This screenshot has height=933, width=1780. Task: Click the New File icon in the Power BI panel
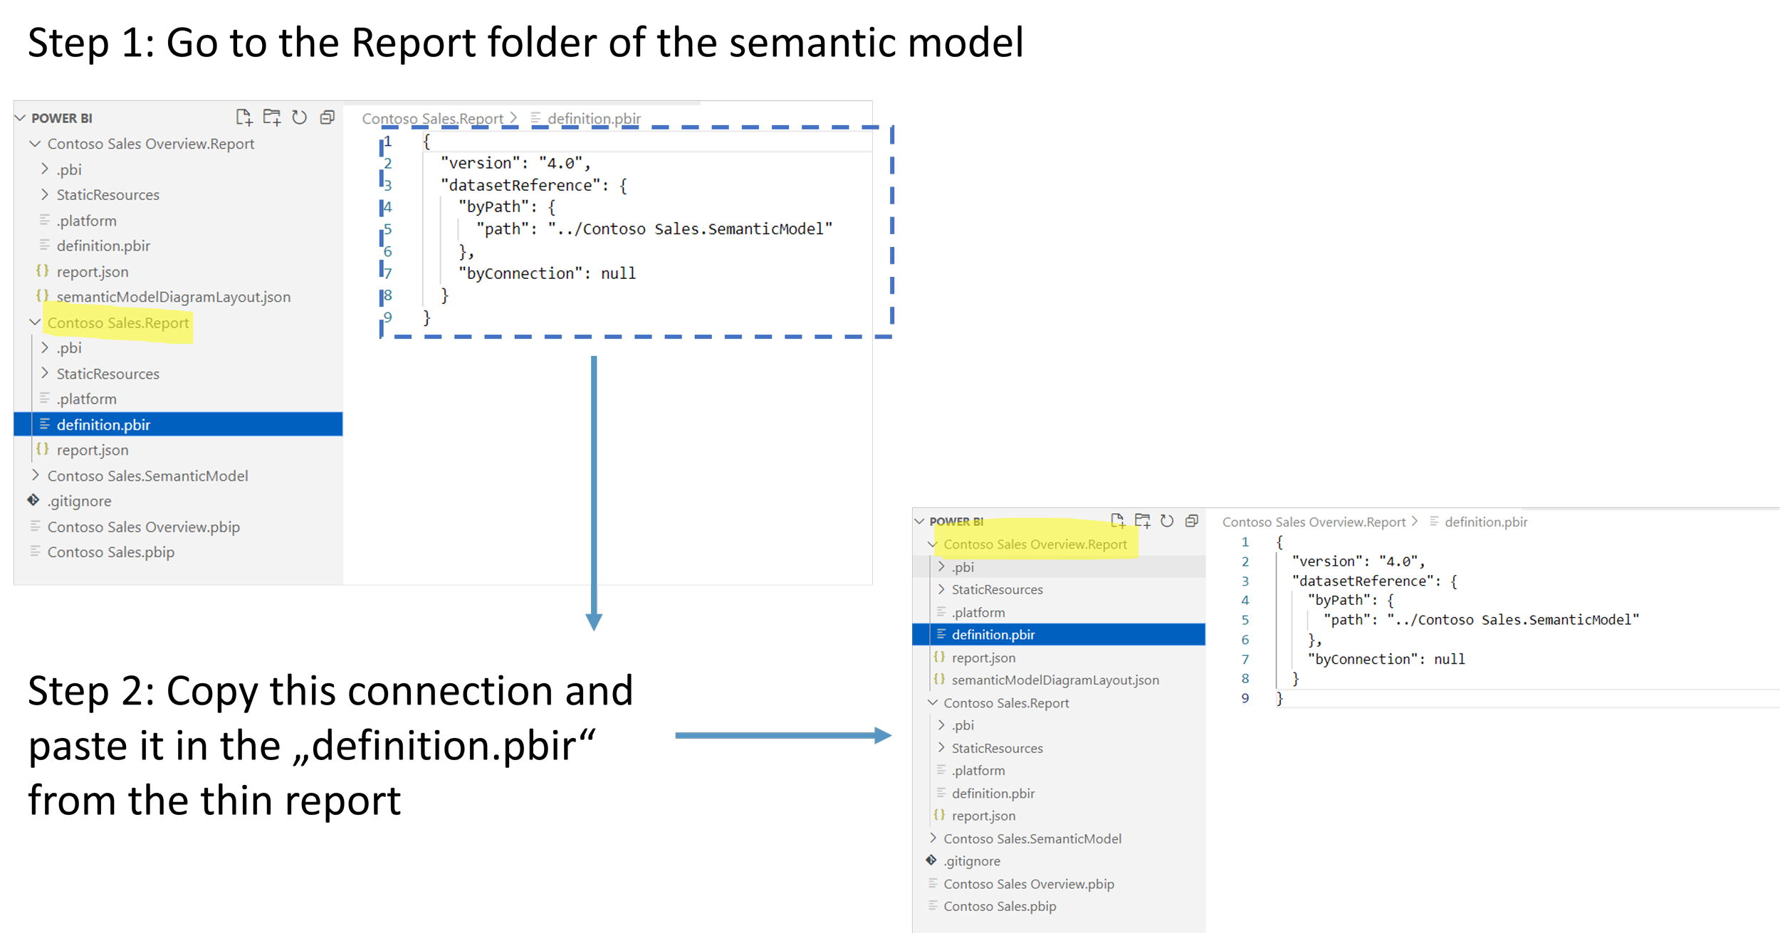[244, 117]
